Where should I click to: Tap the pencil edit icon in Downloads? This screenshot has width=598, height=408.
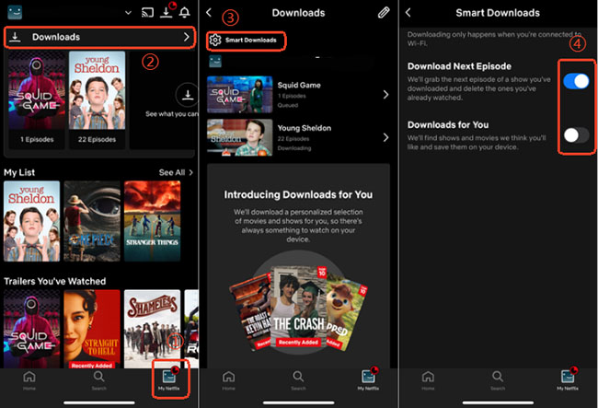pyautogui.click(x=384, y=13)
